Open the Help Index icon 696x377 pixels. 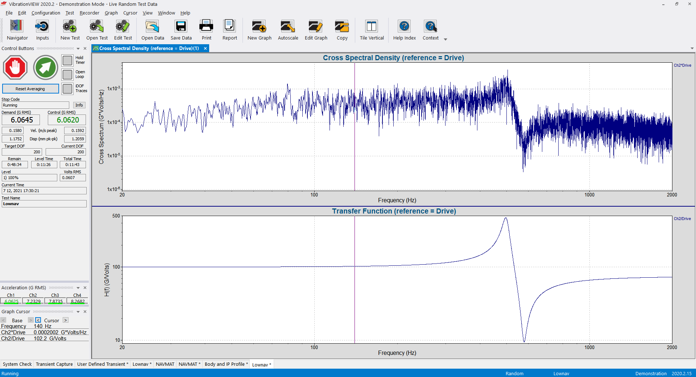coord(404,30)
